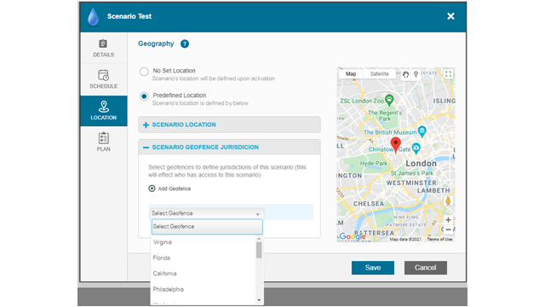The width and height of the screenshot is (545, 307).
Task: Click the ZSL London Zoo map icon
Action: (x=389, y=100)
